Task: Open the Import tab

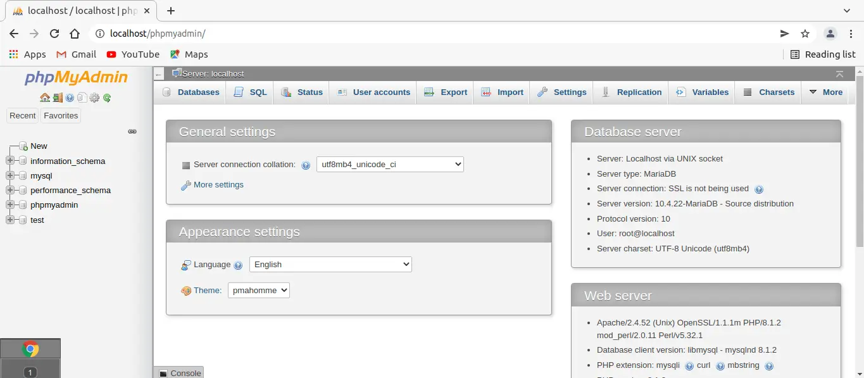Action: pos(503,92)
